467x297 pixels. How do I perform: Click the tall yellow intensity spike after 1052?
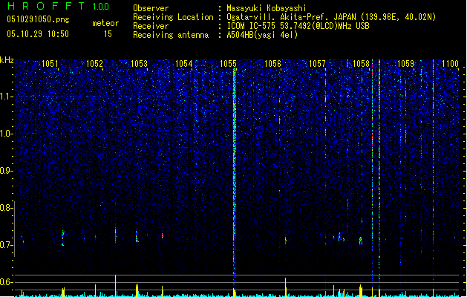coord(116,285)
